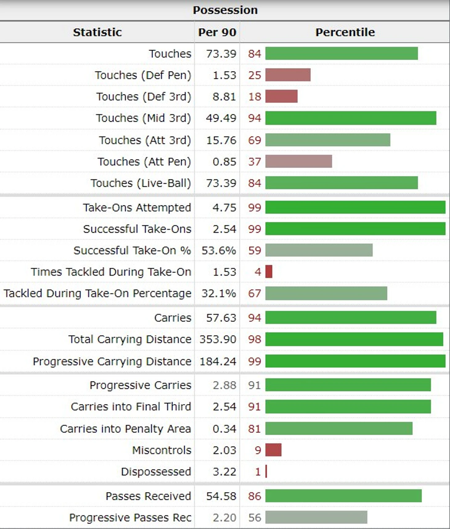The height and width of the screenshot is (529, 450).
Task: Click the Percentile column header
Action: click(345, 32)
